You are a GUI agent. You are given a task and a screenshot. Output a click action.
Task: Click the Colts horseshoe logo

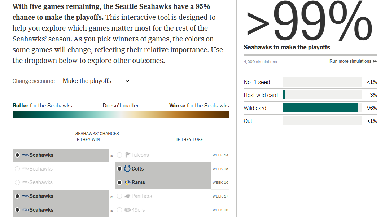point(127,169)
